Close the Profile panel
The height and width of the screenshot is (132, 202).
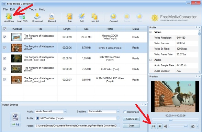200,27
